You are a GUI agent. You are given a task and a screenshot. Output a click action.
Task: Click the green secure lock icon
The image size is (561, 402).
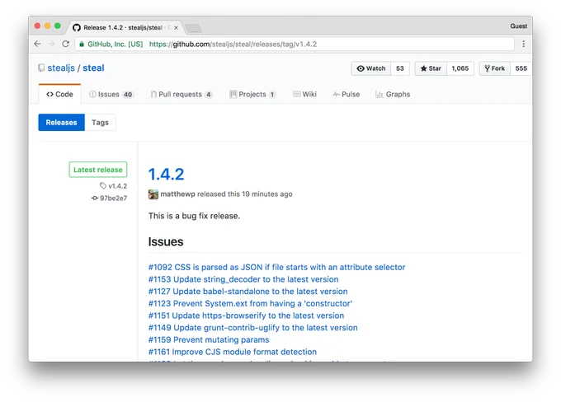point(82,44)
